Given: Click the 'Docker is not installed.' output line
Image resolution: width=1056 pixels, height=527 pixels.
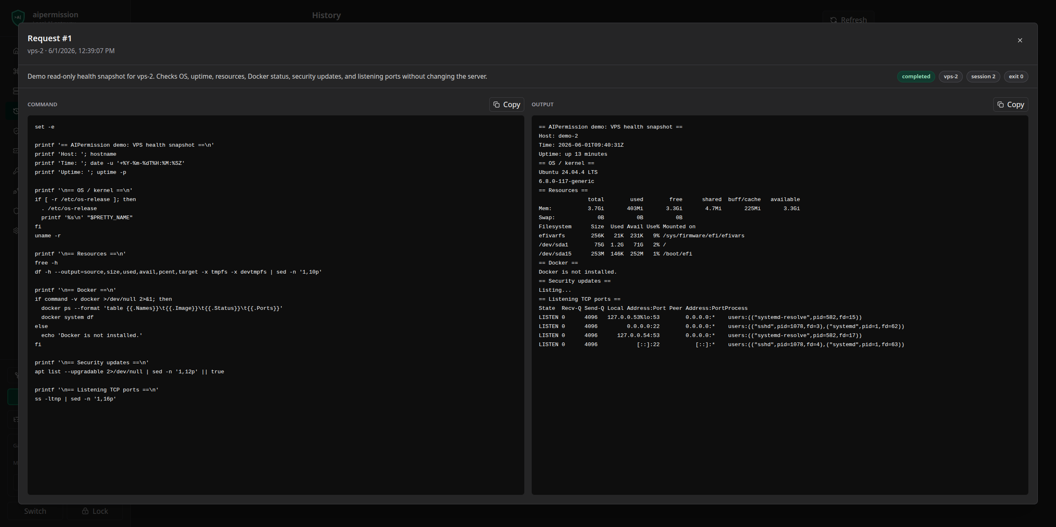Looking at the screenshot, I should coord(577,272).
